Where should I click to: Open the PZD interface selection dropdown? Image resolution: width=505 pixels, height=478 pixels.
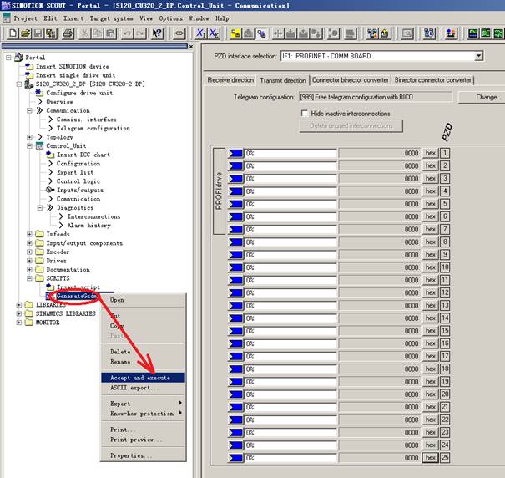click(478, 57)
